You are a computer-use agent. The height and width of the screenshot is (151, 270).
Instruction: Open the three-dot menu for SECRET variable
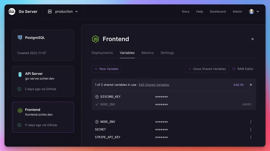point(251,130)
